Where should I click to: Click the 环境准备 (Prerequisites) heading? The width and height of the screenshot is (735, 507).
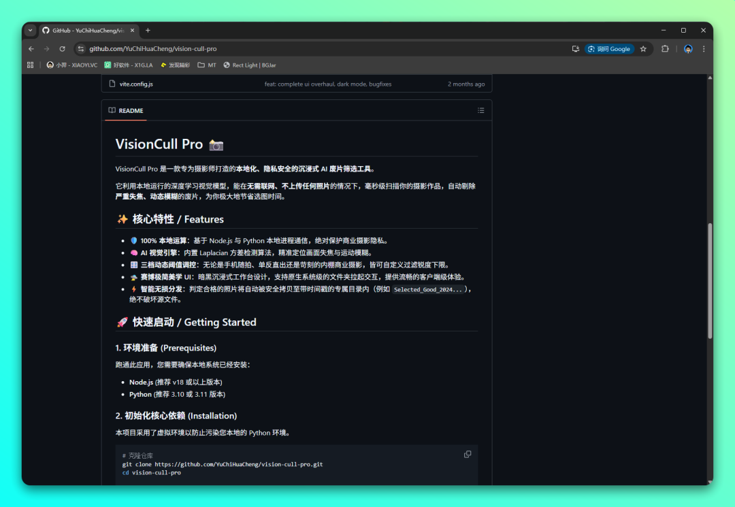(x=165, y=348)
